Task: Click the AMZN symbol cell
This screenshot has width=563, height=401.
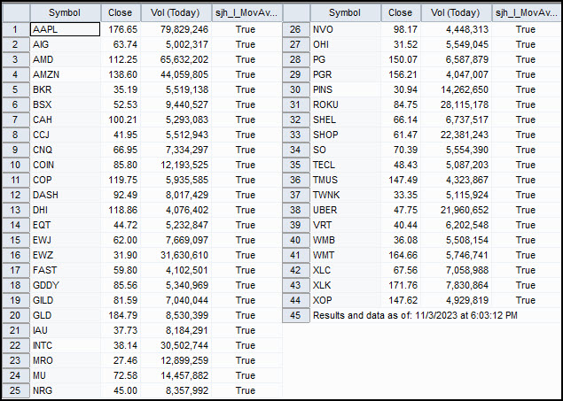Action: coord(66,74)
